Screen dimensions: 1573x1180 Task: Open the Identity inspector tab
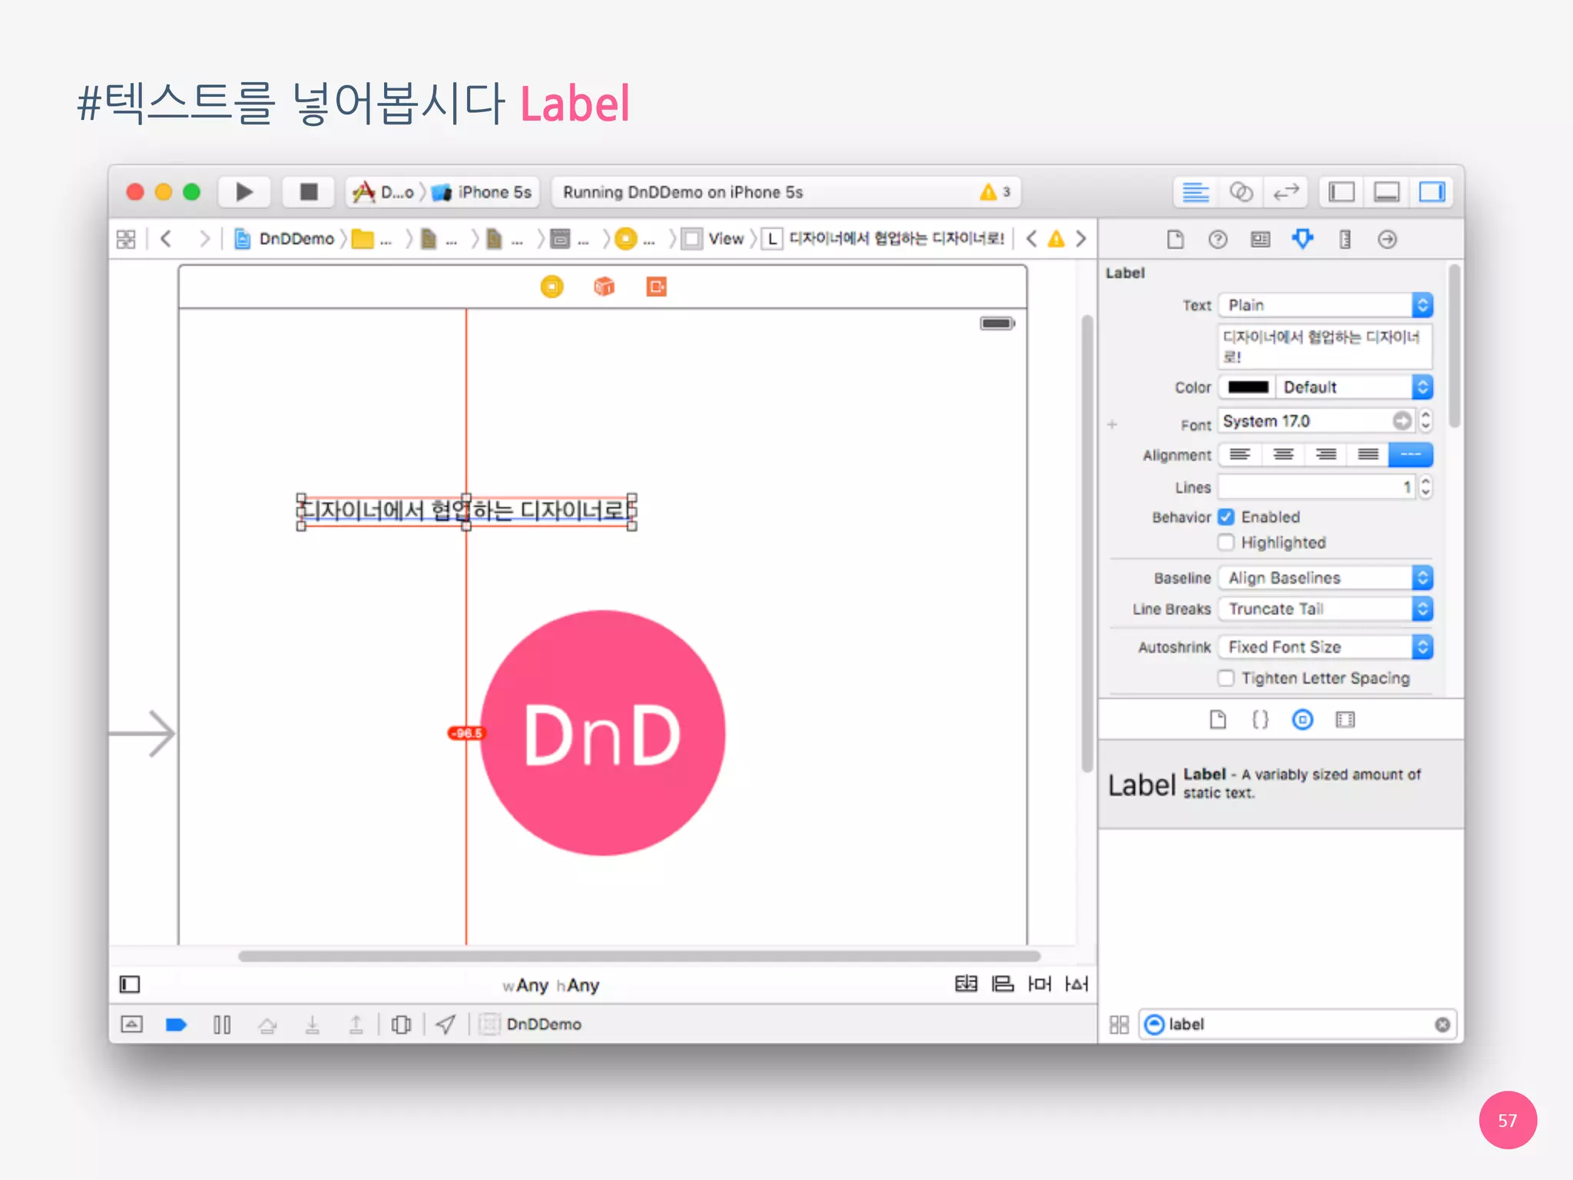(x=1260, y=240)
